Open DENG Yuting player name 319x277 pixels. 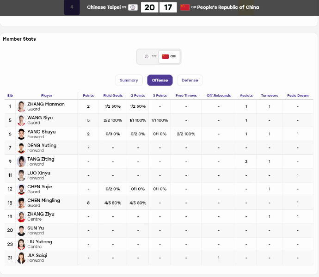[42, 145]
